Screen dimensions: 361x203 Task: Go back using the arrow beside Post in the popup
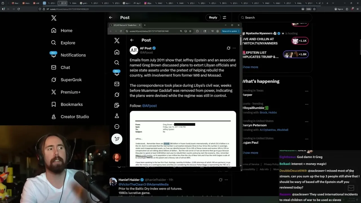[132, 40]
